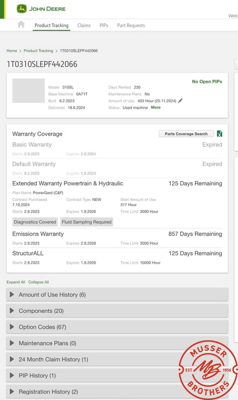Viewport: 238px width, 400px height.
Task: Click the Product Tracking breadcrumb link
Action: 38,51
